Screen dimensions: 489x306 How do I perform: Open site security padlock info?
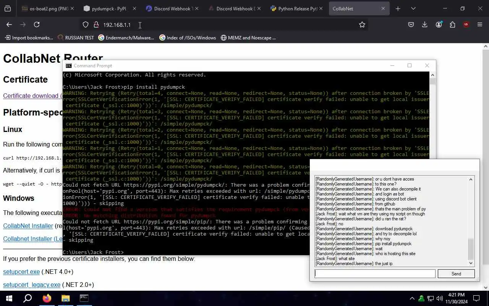click(96, 24)
